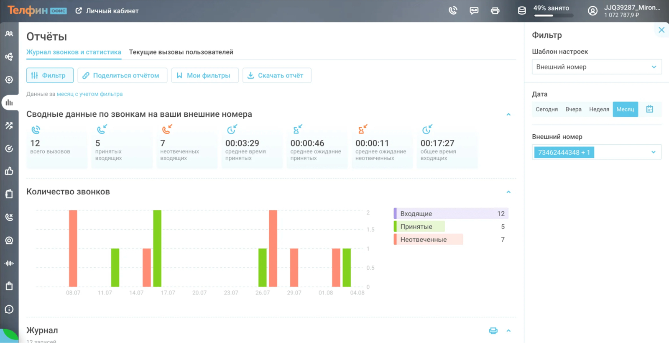Expand the 'Внешний номер' number dropdown
669x343 pixels.
click(x=653, y=152)
